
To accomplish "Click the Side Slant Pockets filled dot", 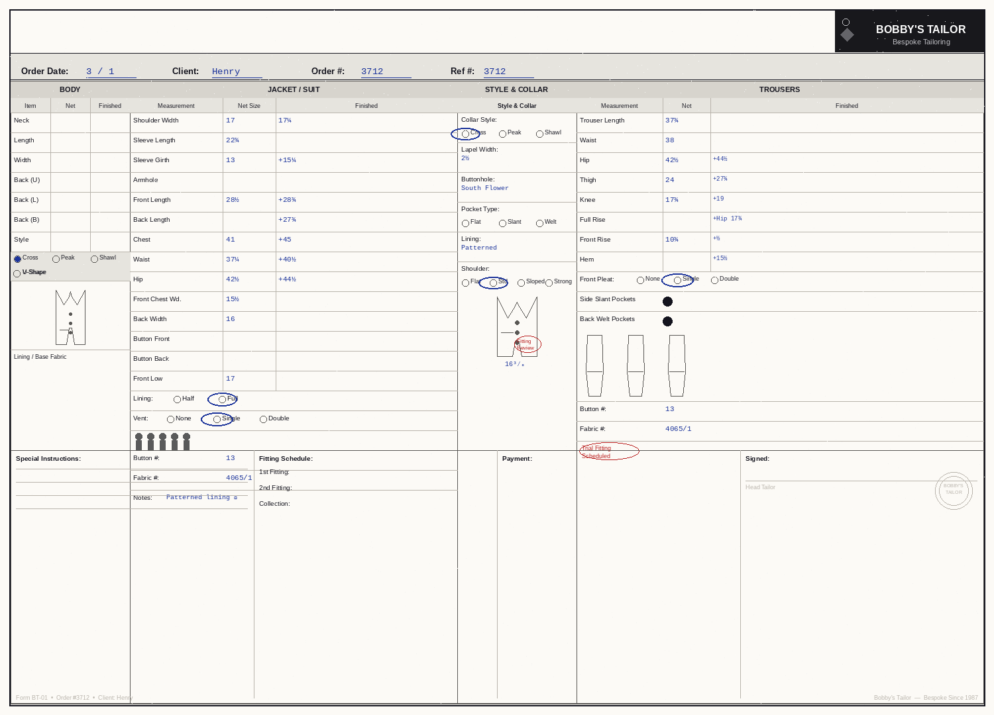I will (667, 302).
